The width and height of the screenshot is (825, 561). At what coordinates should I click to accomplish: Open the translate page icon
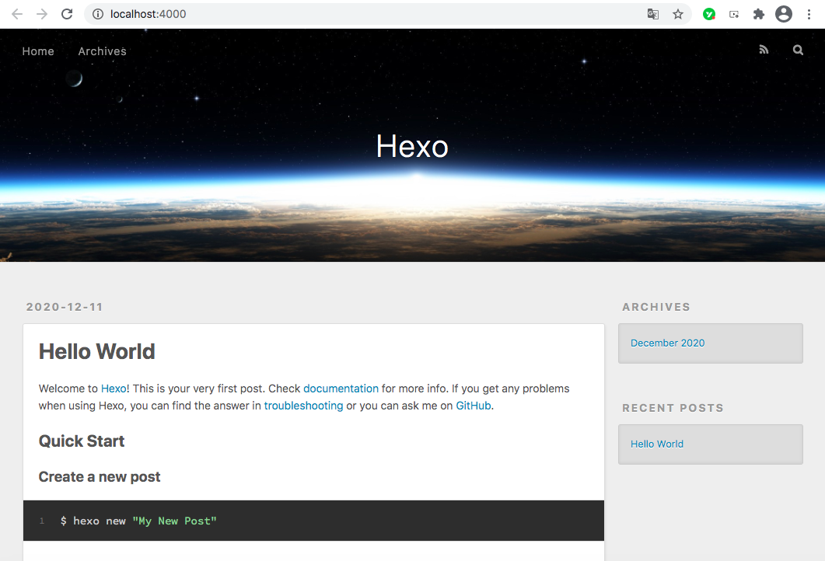pos(653,14)
